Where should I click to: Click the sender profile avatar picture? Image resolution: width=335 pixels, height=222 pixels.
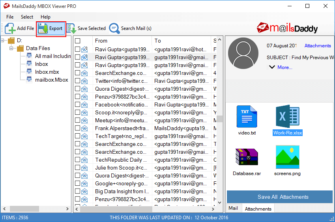pos(243,53)
